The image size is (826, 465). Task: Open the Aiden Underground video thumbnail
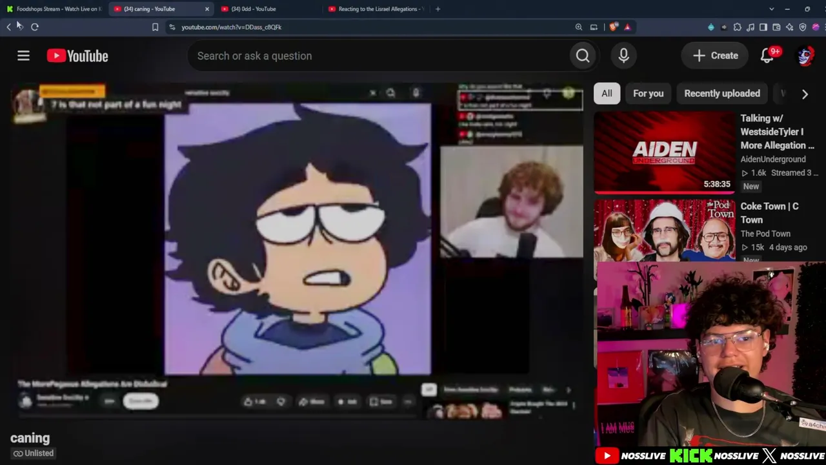pos(664,152)
